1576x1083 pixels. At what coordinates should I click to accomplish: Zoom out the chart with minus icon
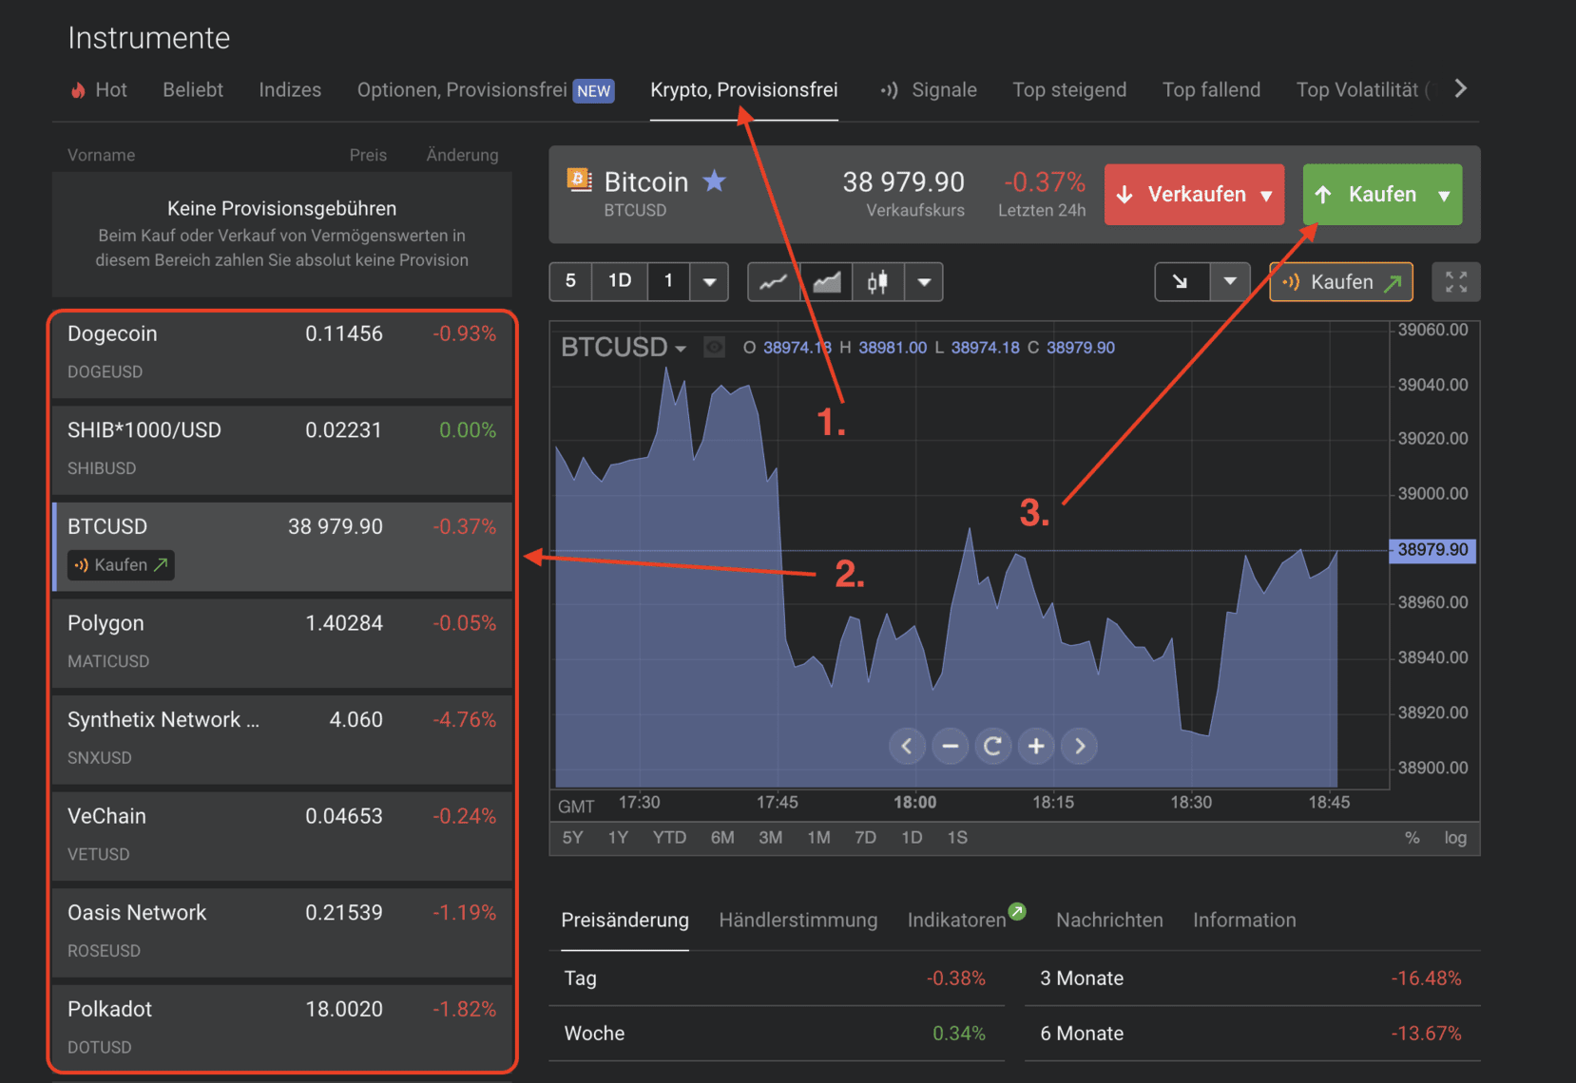[950, 747]
